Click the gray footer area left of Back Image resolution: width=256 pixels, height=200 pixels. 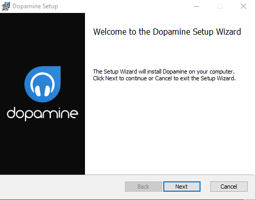pyautogui.click(x=62, y=187)
